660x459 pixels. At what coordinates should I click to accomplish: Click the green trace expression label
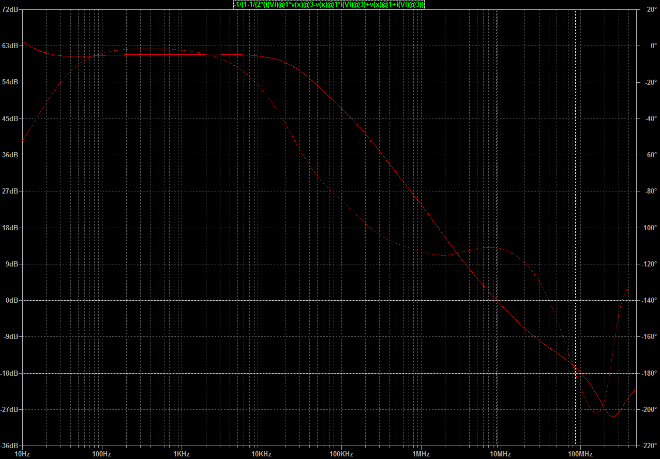329,4
